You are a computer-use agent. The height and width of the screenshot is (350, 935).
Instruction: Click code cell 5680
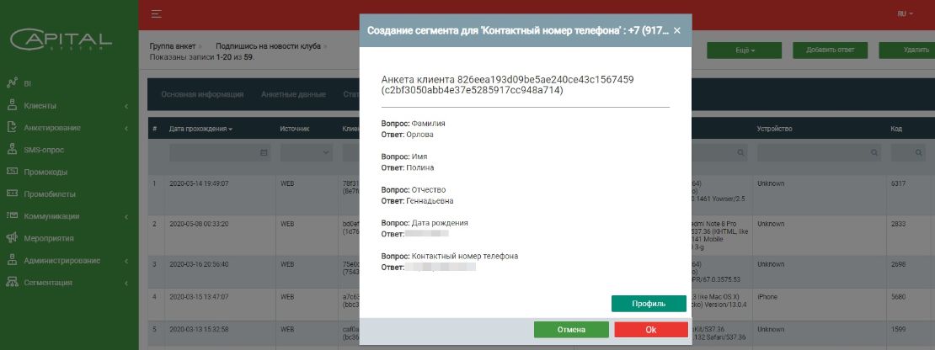[x=899, y=296]
